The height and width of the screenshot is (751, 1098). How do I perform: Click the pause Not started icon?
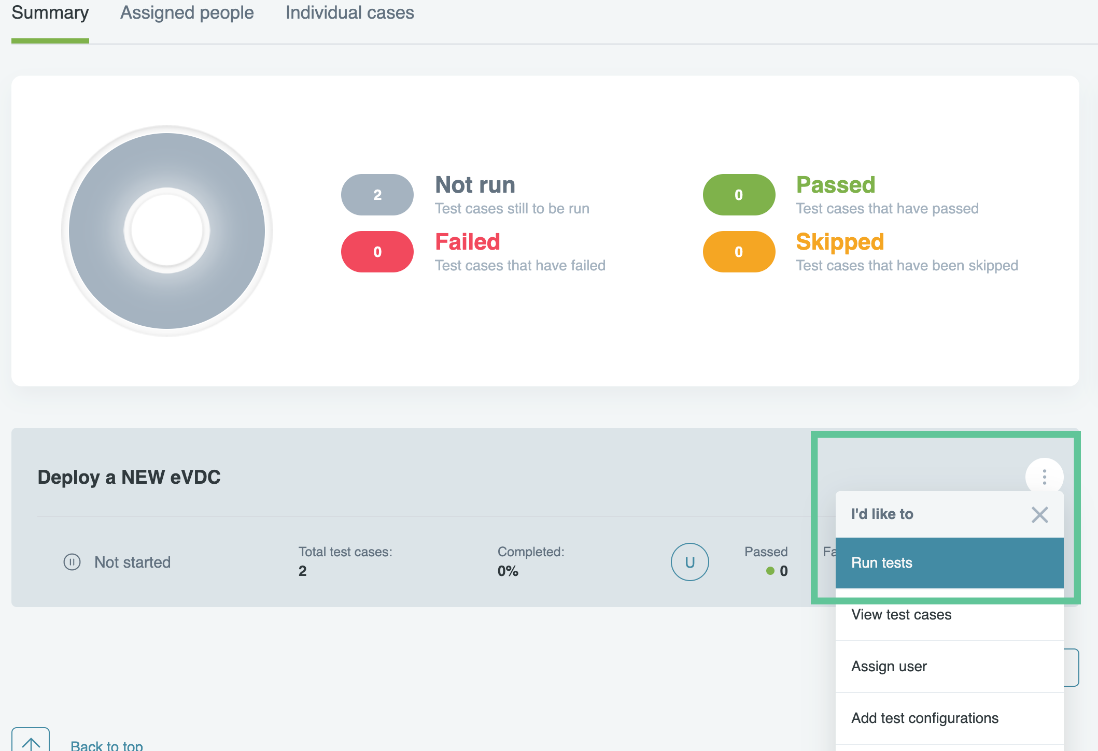tap(72, 562)
